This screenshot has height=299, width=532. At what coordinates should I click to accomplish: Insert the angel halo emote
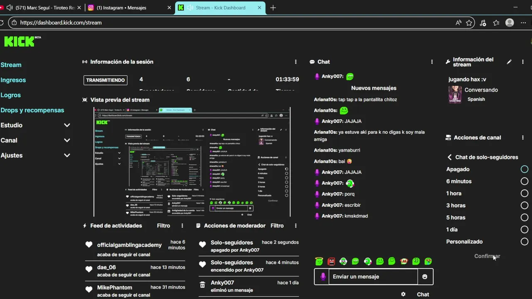click(319, 261)
